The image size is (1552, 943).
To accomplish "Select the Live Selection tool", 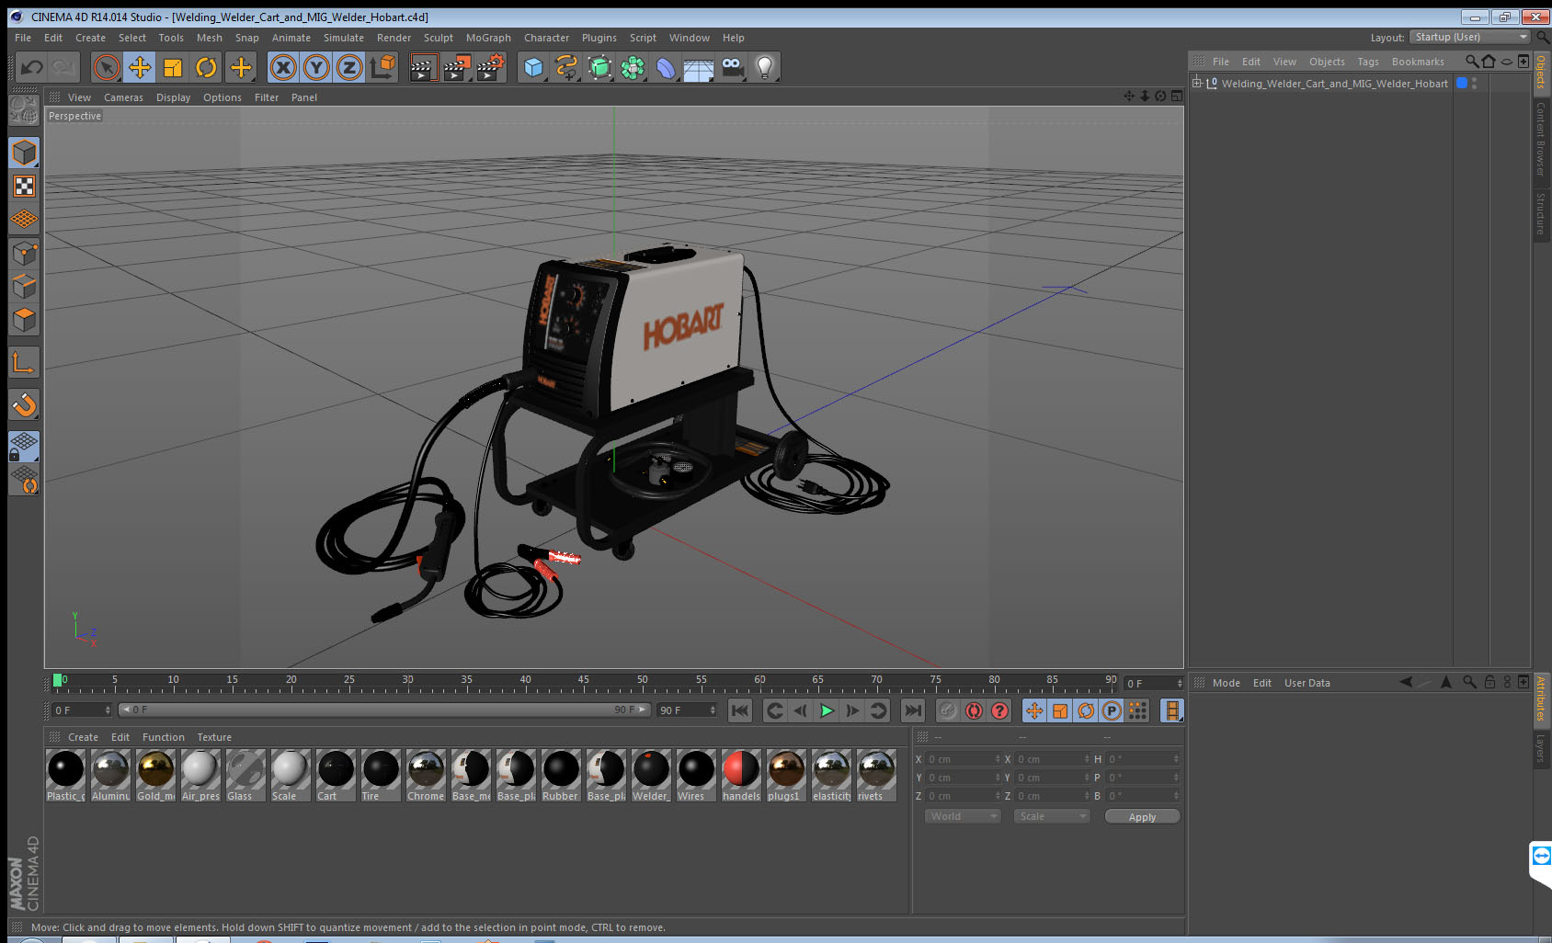I will [107, 67].
